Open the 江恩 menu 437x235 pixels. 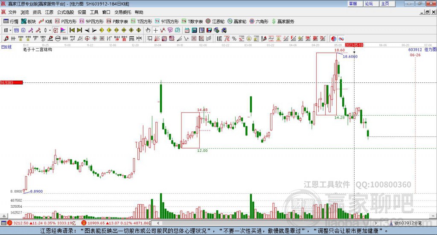(x=49, y=12)
